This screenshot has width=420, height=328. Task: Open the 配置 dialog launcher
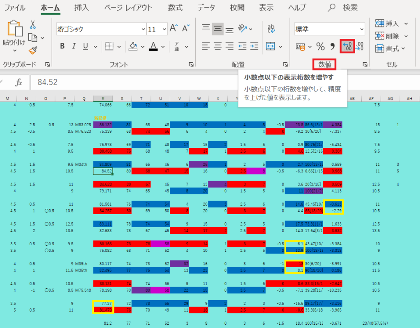click(x=285, y=64)
